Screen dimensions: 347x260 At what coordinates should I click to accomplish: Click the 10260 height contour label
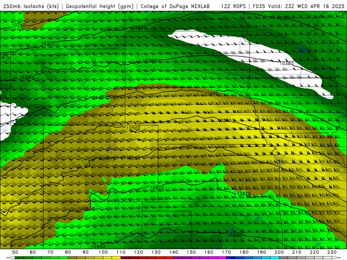pos(19,25)
